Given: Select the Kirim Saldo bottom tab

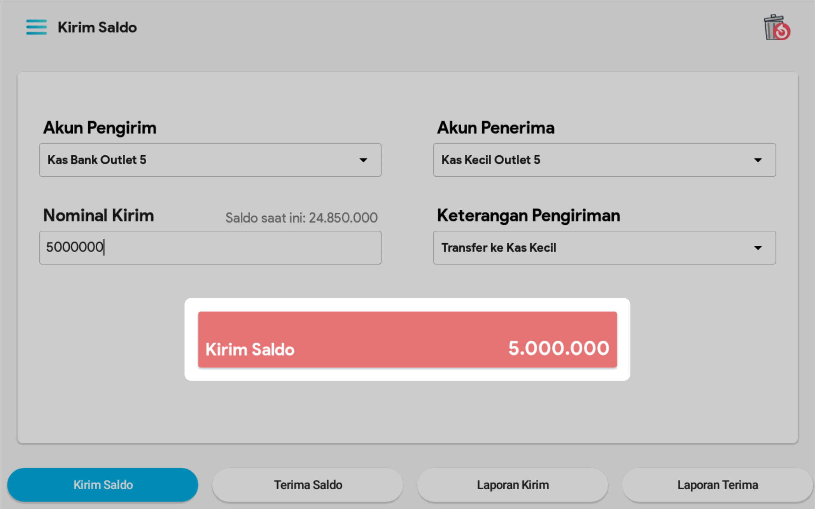Looking at the screenshot, I should (x=103, y=485).
